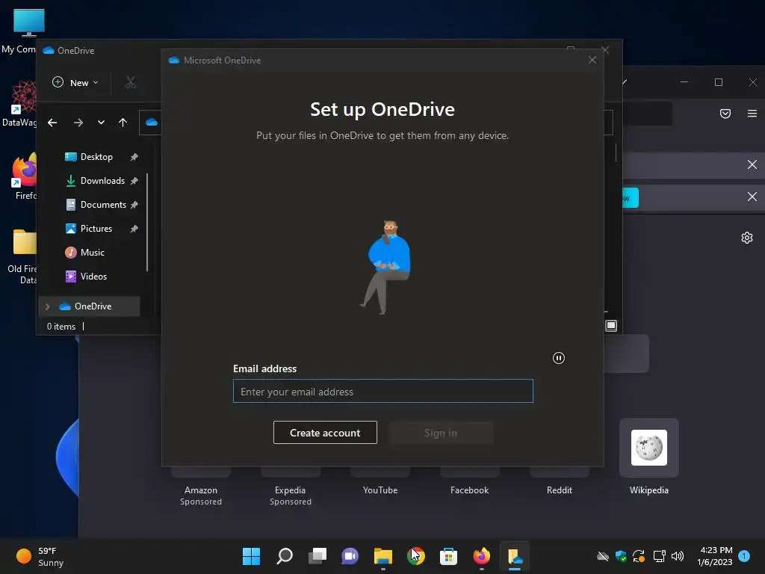Viewport: 765px width, 574px height.
Task: Unpin Pictures using its pin icon
Action: click(x=134, y=229)
